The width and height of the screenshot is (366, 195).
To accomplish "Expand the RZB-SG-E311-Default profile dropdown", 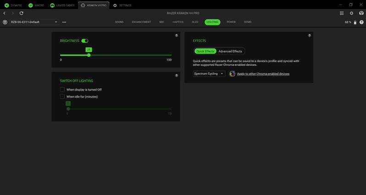I will point(34,22).
